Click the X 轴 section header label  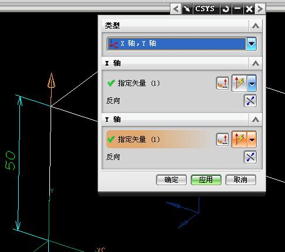pos(113,63)
